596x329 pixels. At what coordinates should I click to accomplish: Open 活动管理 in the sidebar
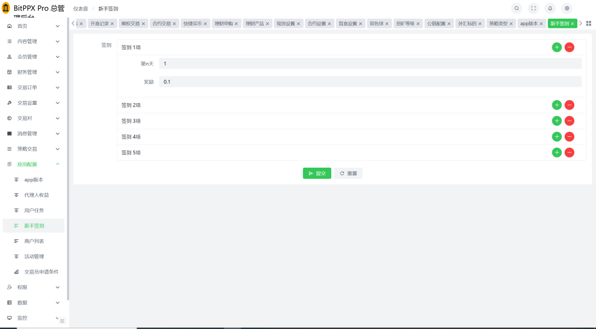[x=33, y=256]
